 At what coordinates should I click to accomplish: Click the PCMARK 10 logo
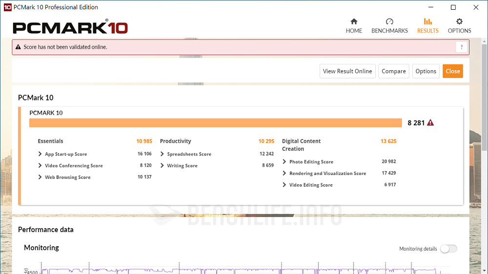tap(70, 27)
